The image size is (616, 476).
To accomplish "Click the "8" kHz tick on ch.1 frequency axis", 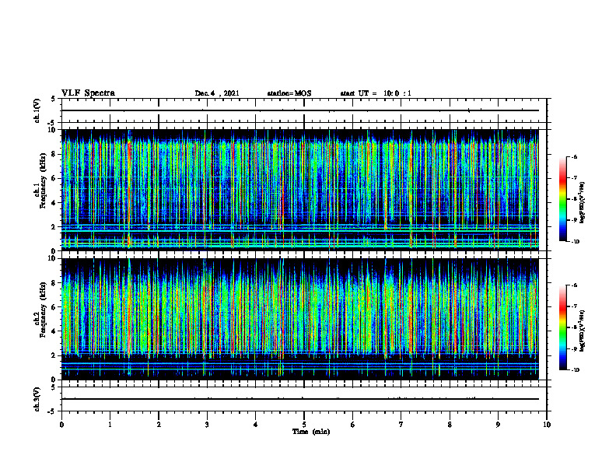I will click(x=54, y=154).
